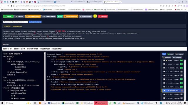
Task: Select the orange 'without comments' button
Action: (33, 16)
